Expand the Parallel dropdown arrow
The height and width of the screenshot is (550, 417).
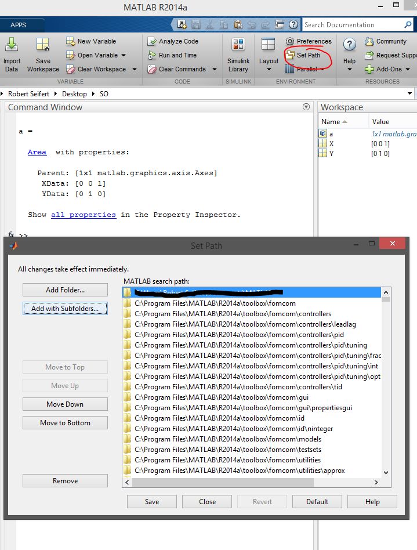click(322, 69)
